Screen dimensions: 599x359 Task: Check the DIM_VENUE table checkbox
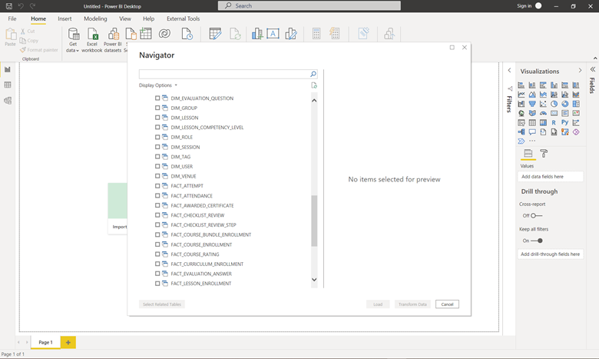pos(157,176)
